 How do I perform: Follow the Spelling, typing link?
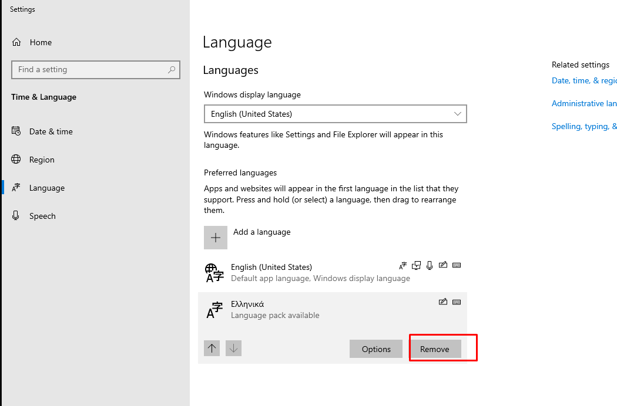584,126
